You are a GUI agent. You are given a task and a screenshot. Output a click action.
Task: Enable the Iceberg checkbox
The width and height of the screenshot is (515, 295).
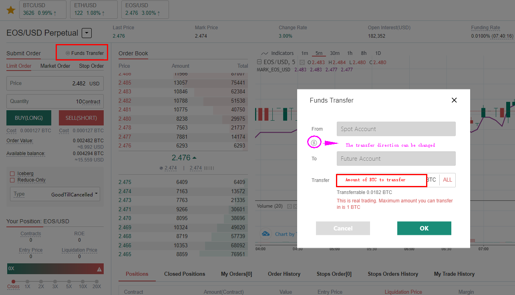(12, 174)
